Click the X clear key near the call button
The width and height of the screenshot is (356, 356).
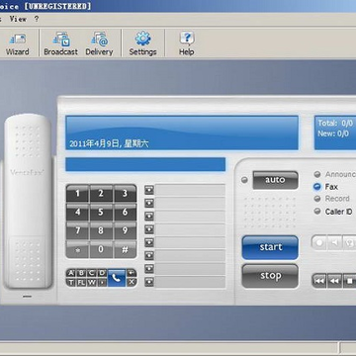[x=132, y=282]
